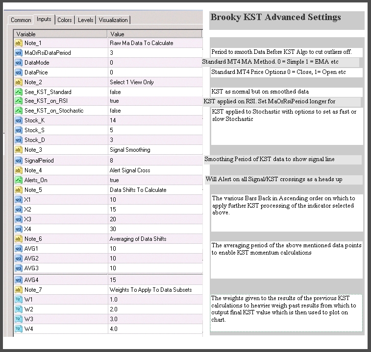Click the boolean icon beside See_KST_on_Stochastic
Screen dimensions: 371x352
tap(18, 111)
